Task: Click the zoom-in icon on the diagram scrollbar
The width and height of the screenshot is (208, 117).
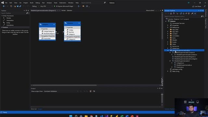Action: (x=162, y=79)
